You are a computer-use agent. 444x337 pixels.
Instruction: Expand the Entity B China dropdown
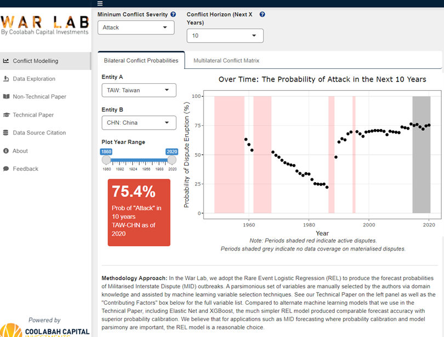point(139,123)
